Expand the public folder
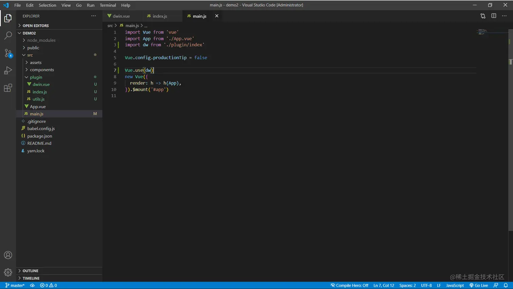 pos(59,48)
